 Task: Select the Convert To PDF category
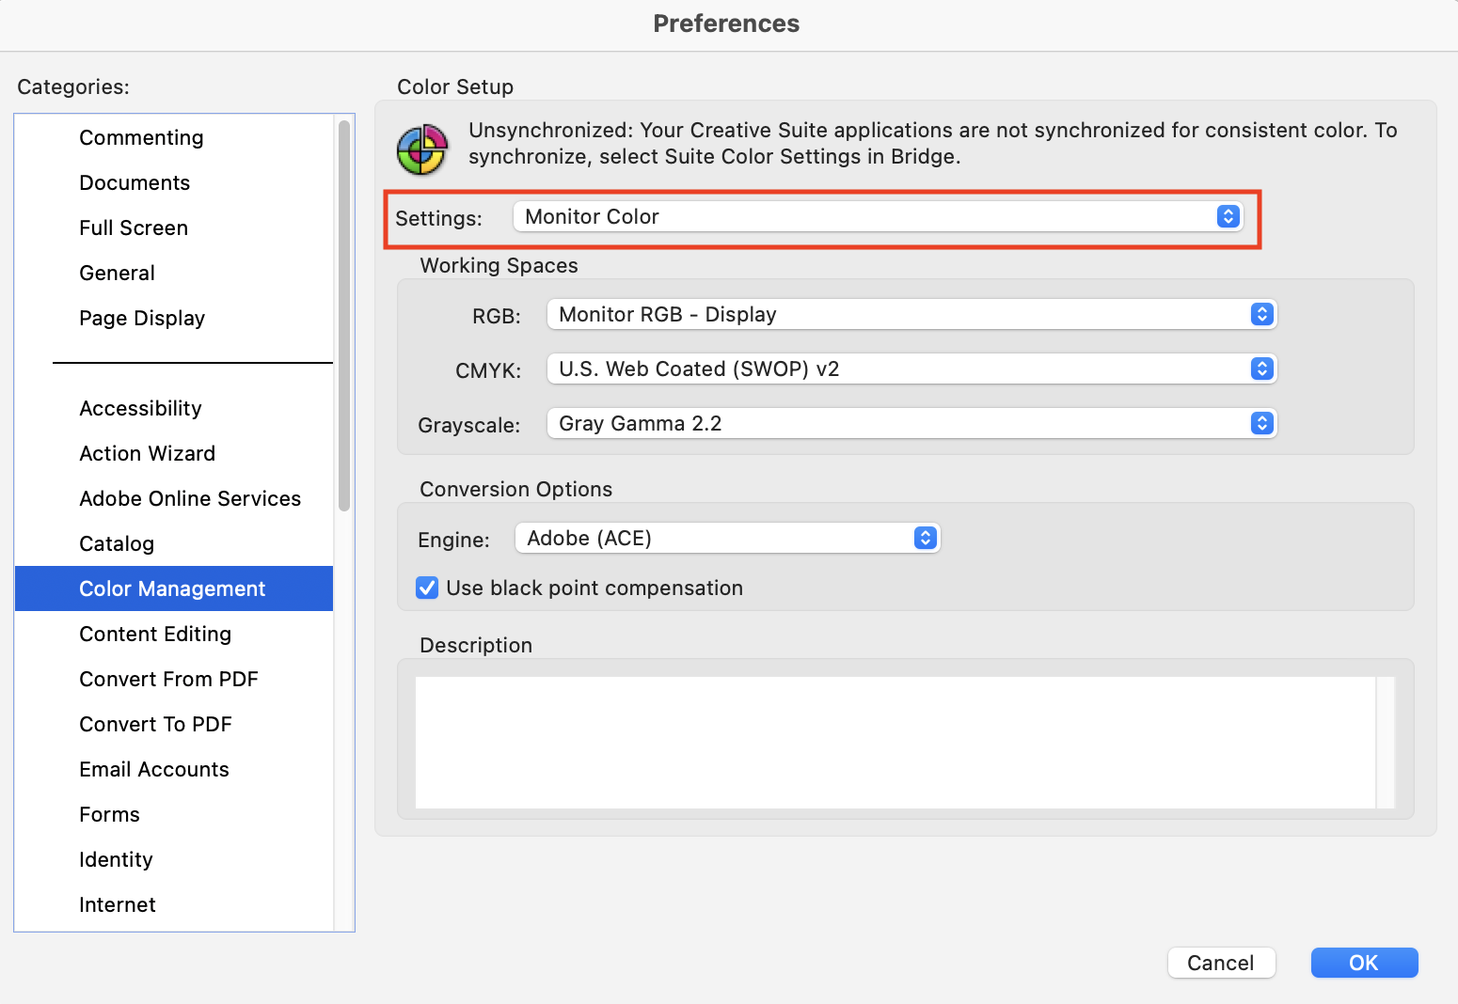[155, 724]
